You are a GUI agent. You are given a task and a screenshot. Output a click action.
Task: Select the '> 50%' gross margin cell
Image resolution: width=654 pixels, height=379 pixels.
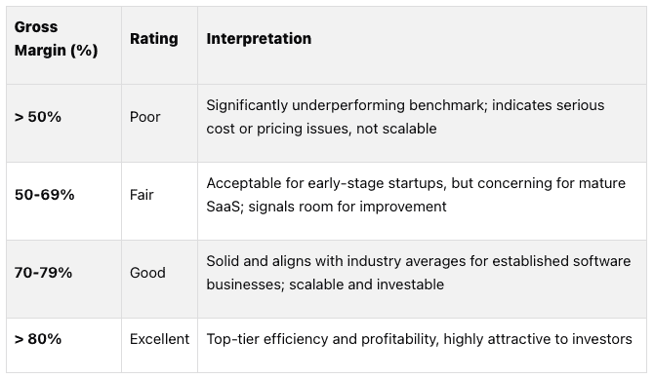(x=63, y=124)
